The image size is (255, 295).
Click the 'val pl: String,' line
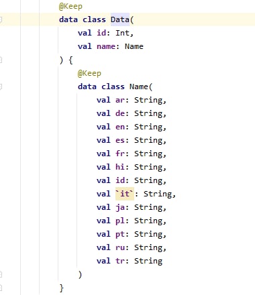click(x=132, y=221)
